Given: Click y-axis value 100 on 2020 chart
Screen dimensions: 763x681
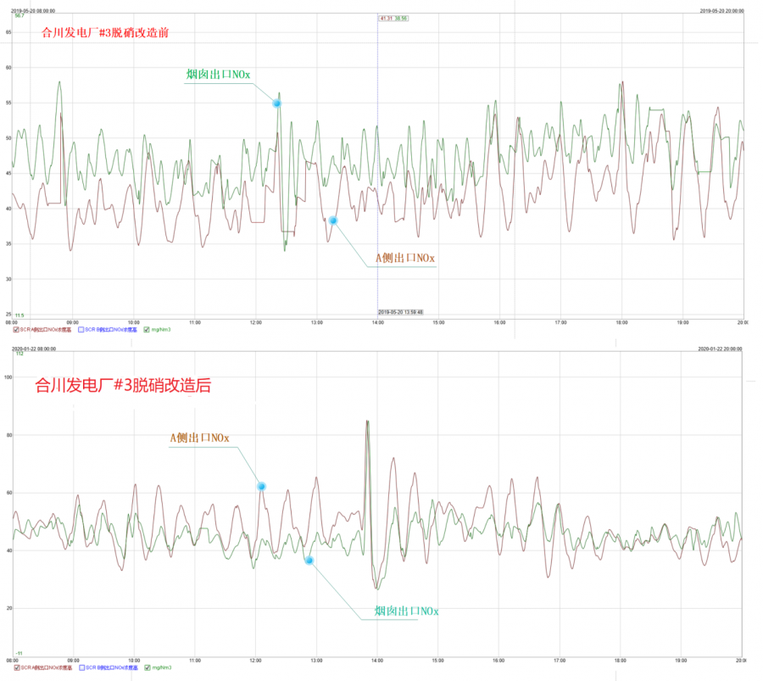Looking at the screenshot, I should tap(8, 377).
